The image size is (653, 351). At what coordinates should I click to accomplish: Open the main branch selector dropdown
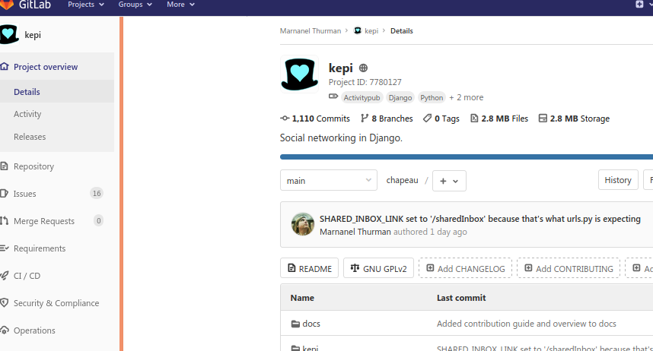(x=329, y=180)
